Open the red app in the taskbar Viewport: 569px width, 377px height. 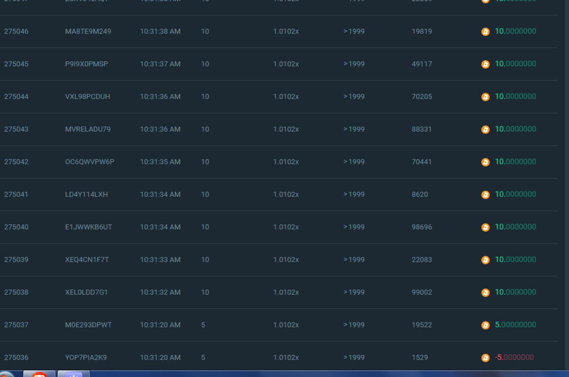coord(39,374)
